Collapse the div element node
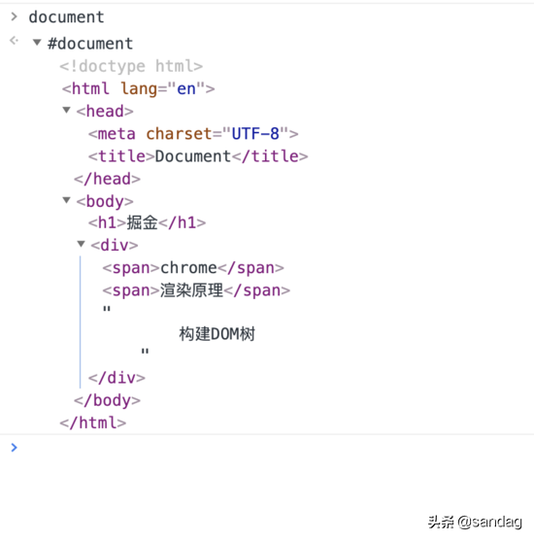The width and height of the screenshot is (534, 541). tap(81, 244)
